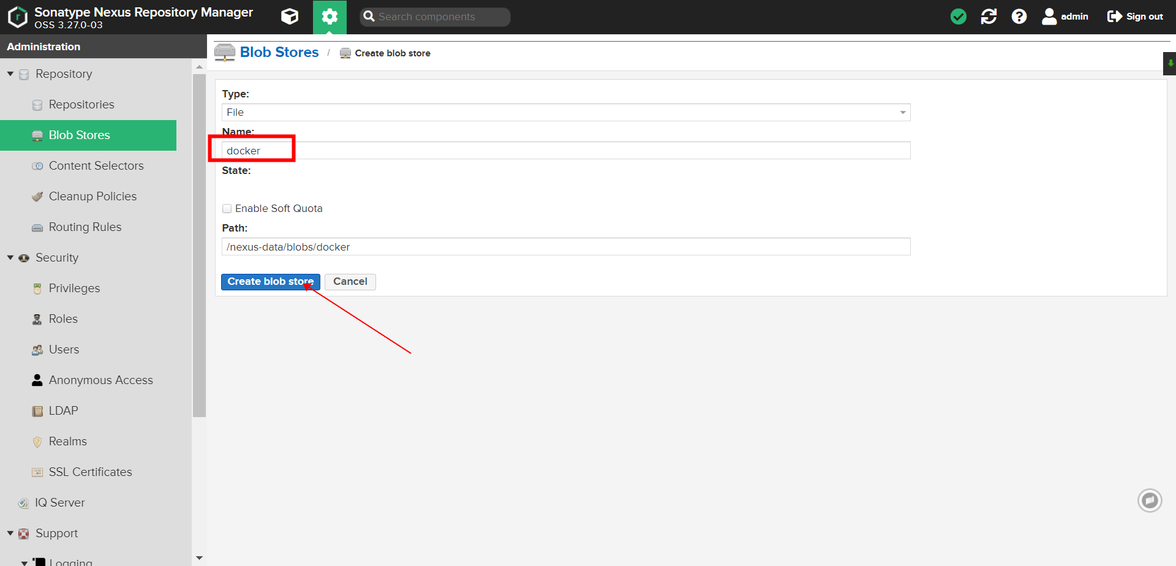
Task: Enable the Soft Quota checkbox
Action: (x=227, y=208)
